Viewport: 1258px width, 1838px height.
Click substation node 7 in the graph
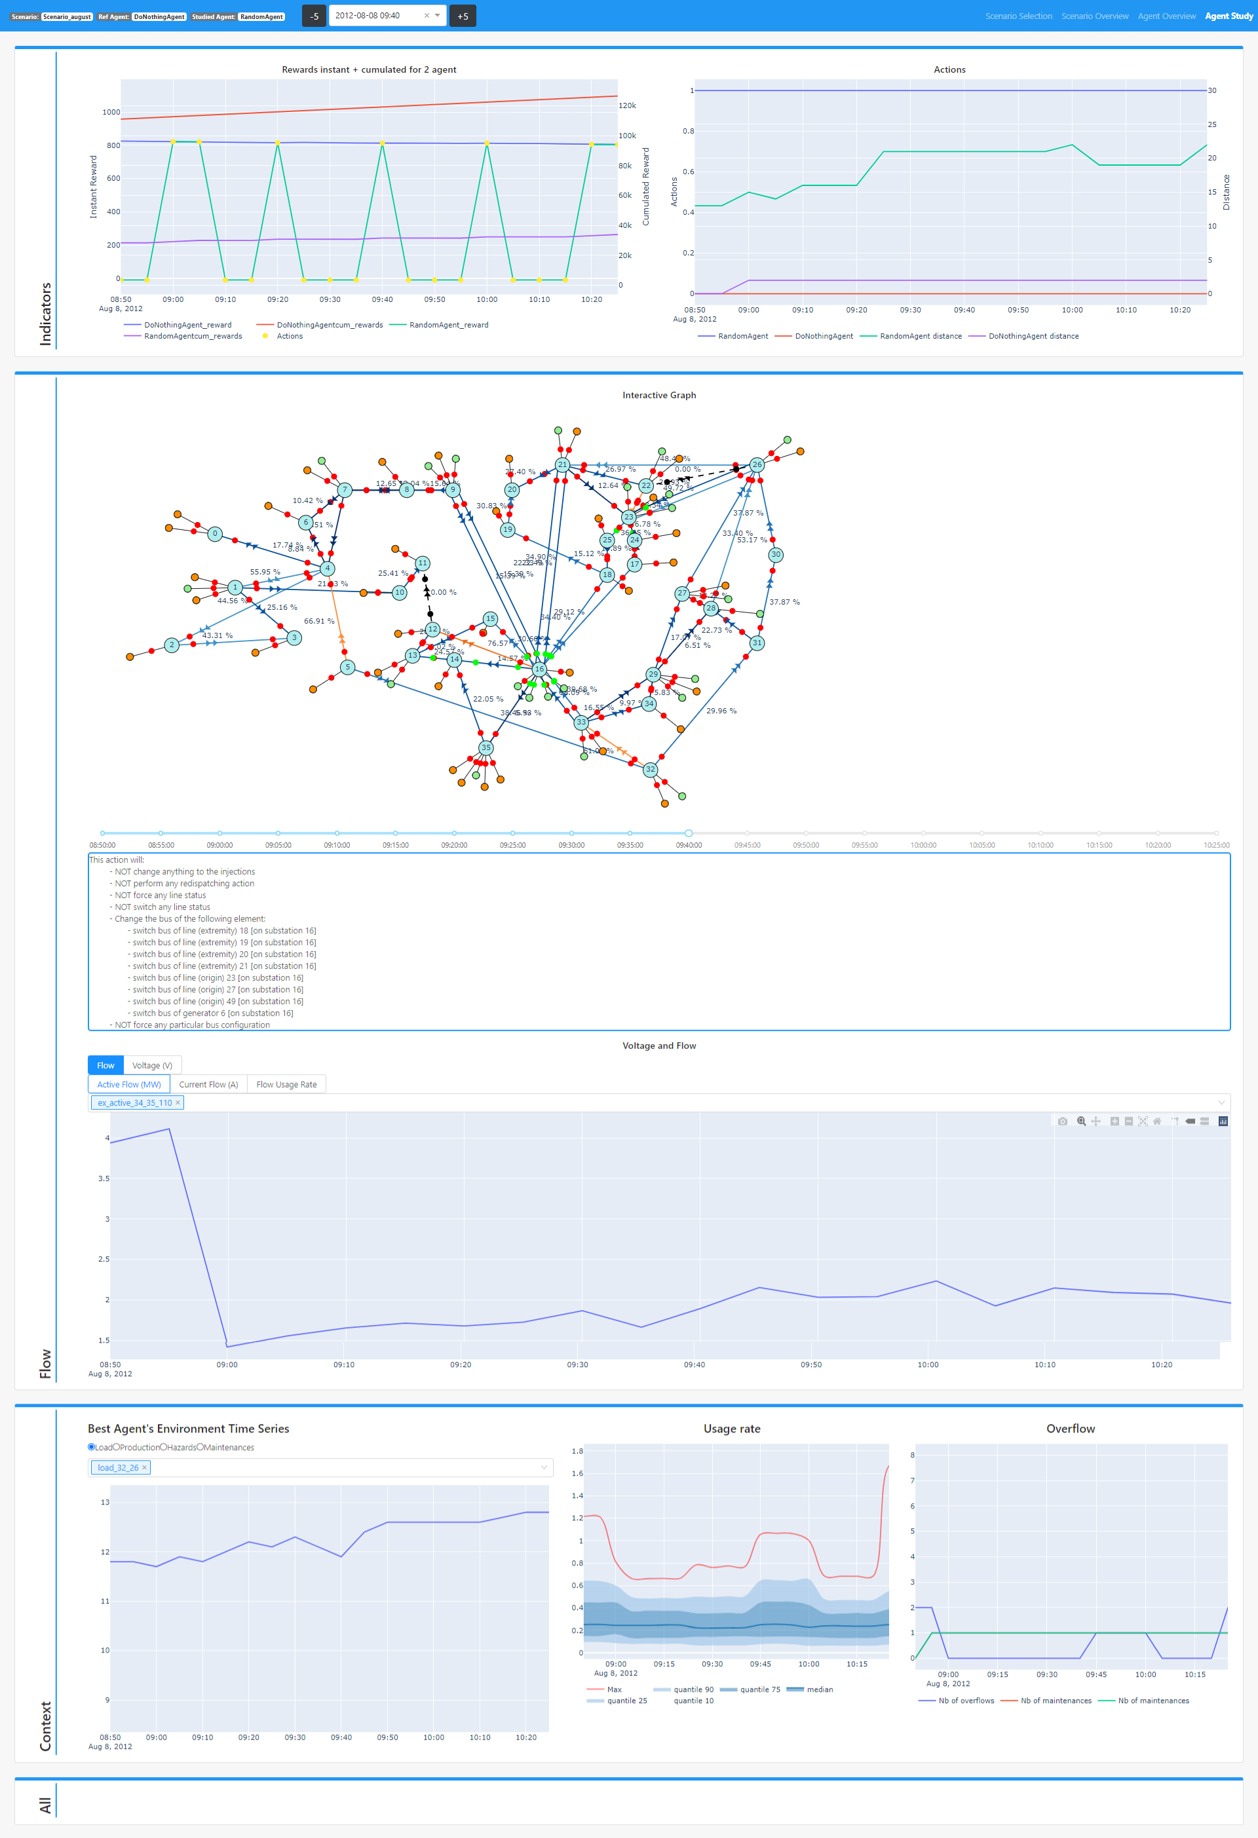pyautogui.click(x=344, y=489)
